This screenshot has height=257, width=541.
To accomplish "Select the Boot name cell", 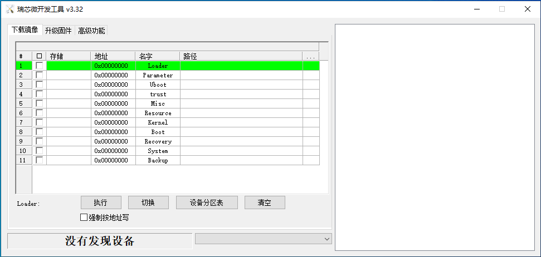I will [158, 132].
